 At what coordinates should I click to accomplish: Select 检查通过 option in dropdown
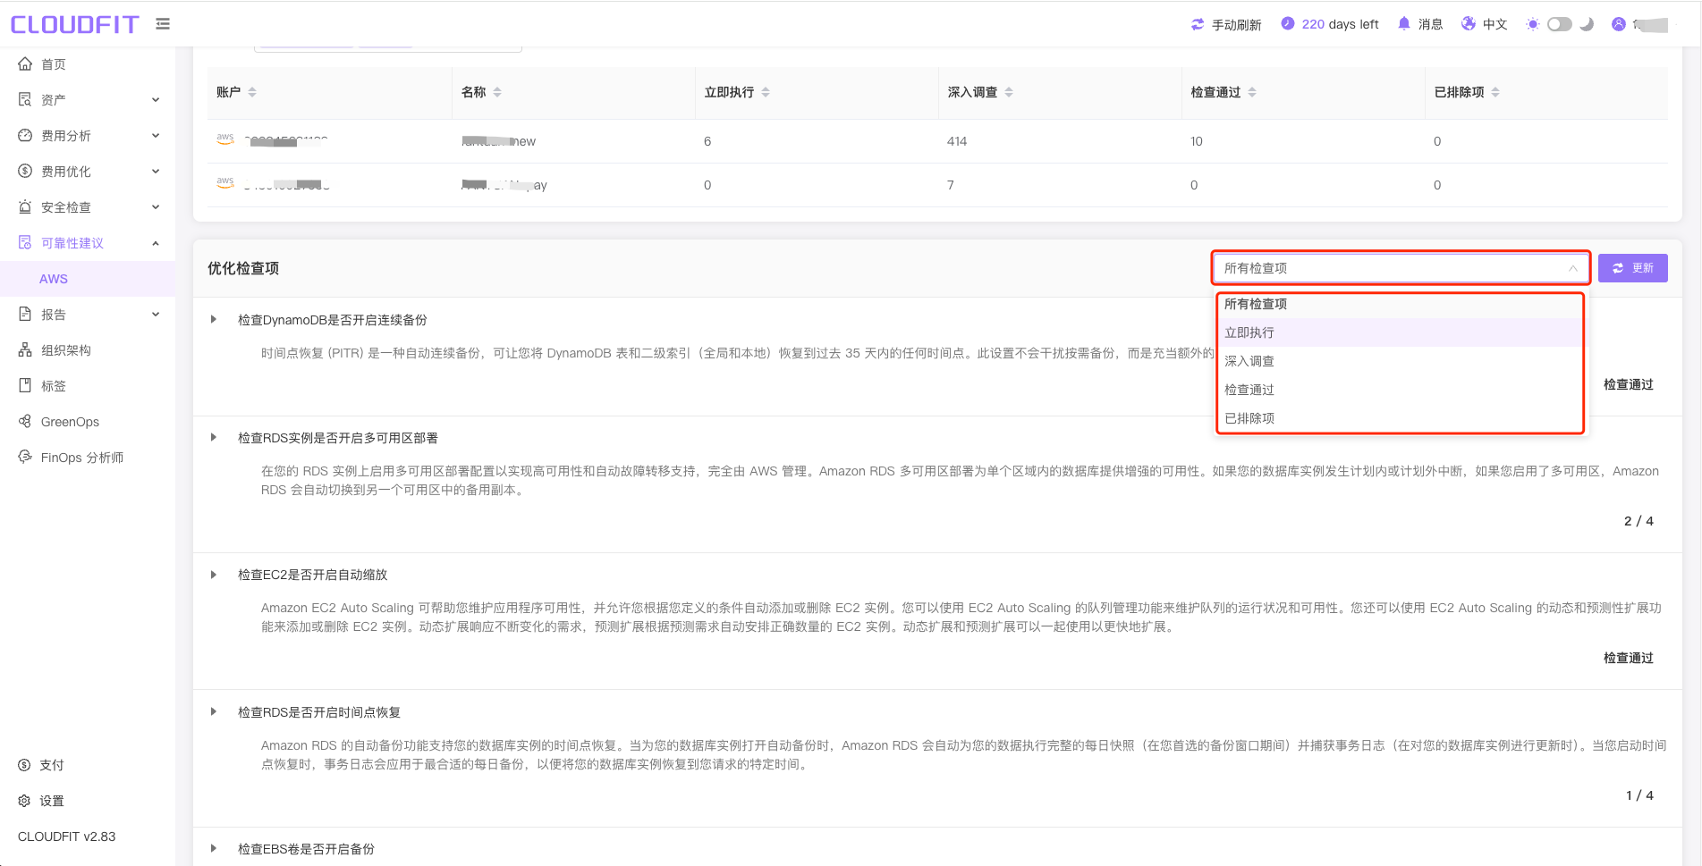(x=1400, y=390)
